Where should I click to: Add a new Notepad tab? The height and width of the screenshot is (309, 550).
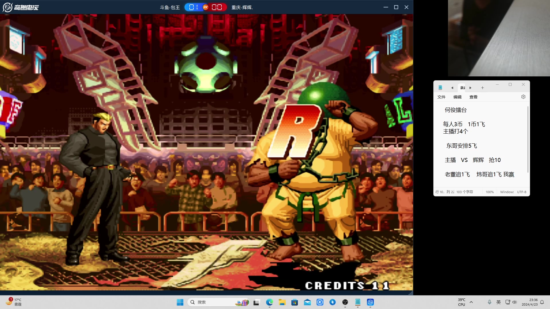pos(482,88)
